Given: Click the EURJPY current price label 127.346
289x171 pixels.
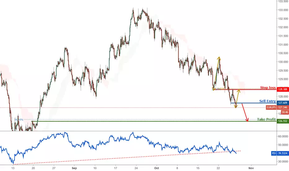Looking at the screenshot, I should tap(278, 107).
